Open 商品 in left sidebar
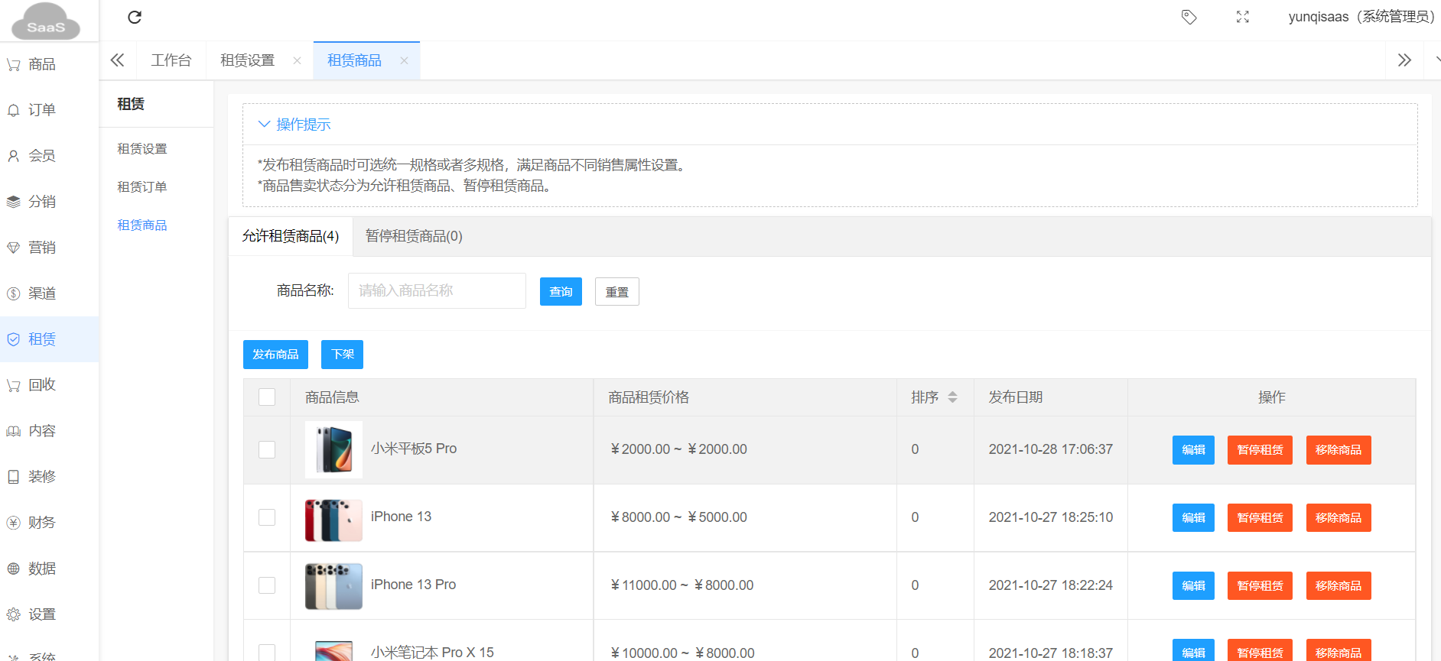Screen dimensions: 1441x661 [49, 64]
